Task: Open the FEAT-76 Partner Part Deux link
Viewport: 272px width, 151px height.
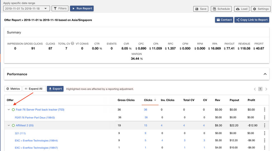Action: [x=35, y=117]
